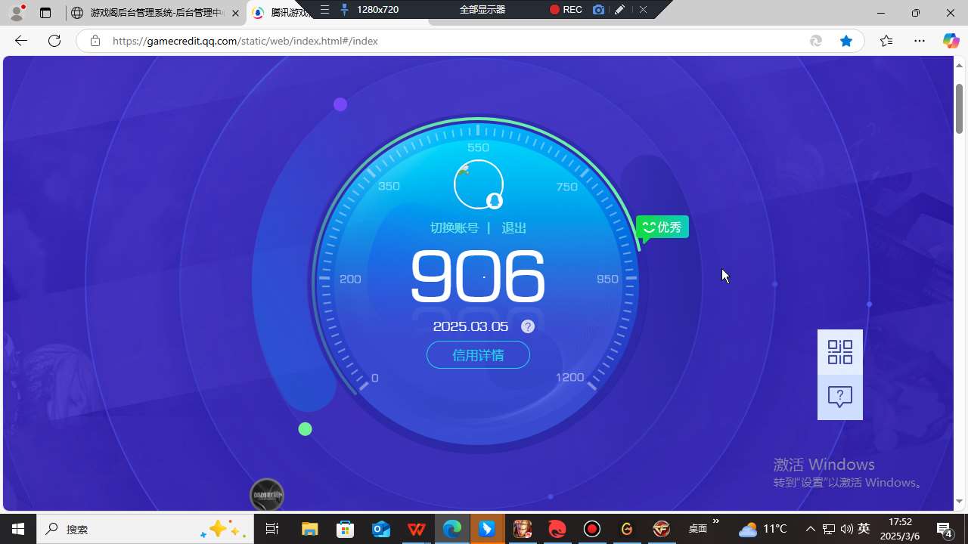Click the volume speaker tray icon
This screenshot has width=968, height=544.
click(846, 529)
